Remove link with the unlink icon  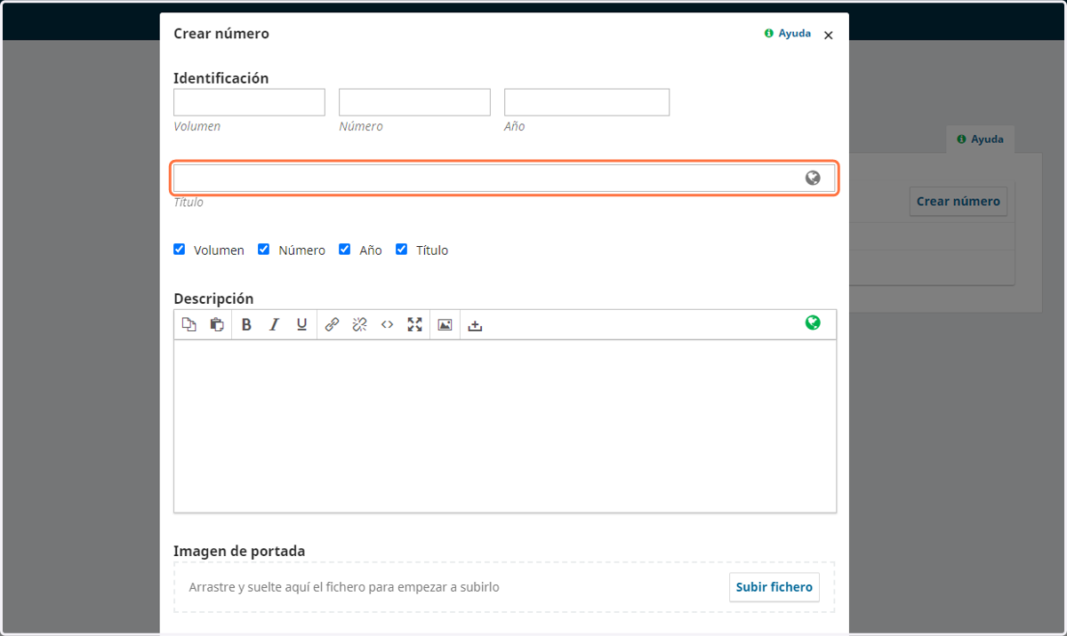click(359, 325)
